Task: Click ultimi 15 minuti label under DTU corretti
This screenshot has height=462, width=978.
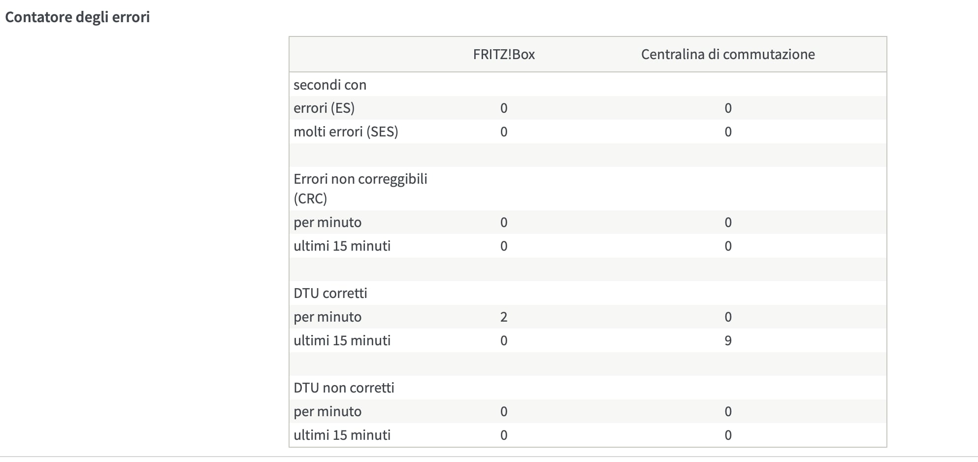Action: click(x=342, y=340)
